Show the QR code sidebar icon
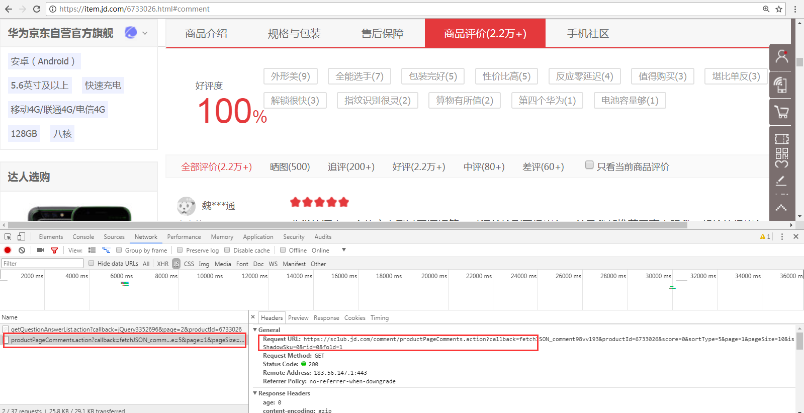 click(x=782, y=153)
